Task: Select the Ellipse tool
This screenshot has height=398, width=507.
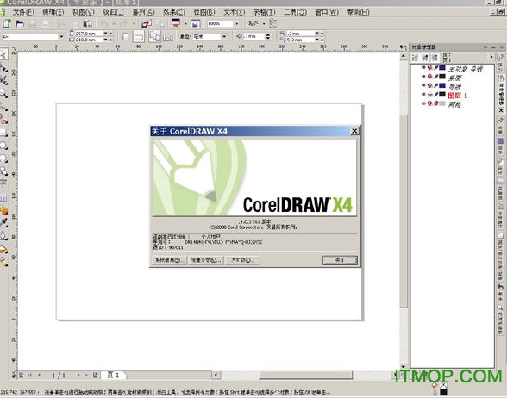Action: [3, 146]
